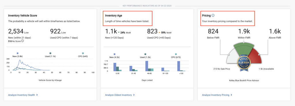
Task: Click the chevron after Analyze Inventory Pricing
Action: tap(231, 95)
